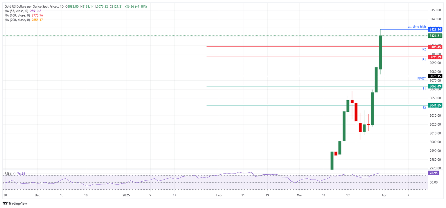446x208 pixels.
Task: Click the green S1 support label 3063.49
Action: coord(435,86)
